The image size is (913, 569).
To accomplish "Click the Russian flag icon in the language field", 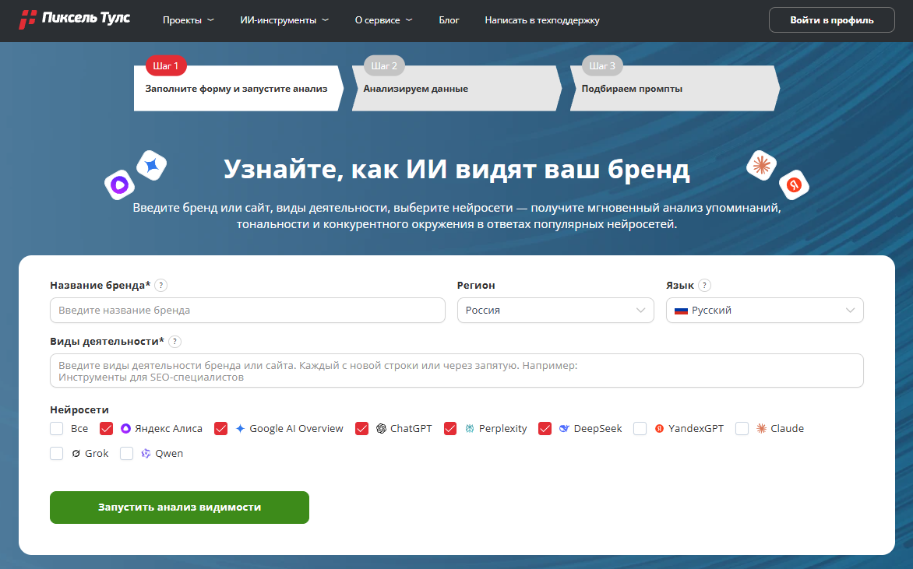I will [x=682, y=311].
